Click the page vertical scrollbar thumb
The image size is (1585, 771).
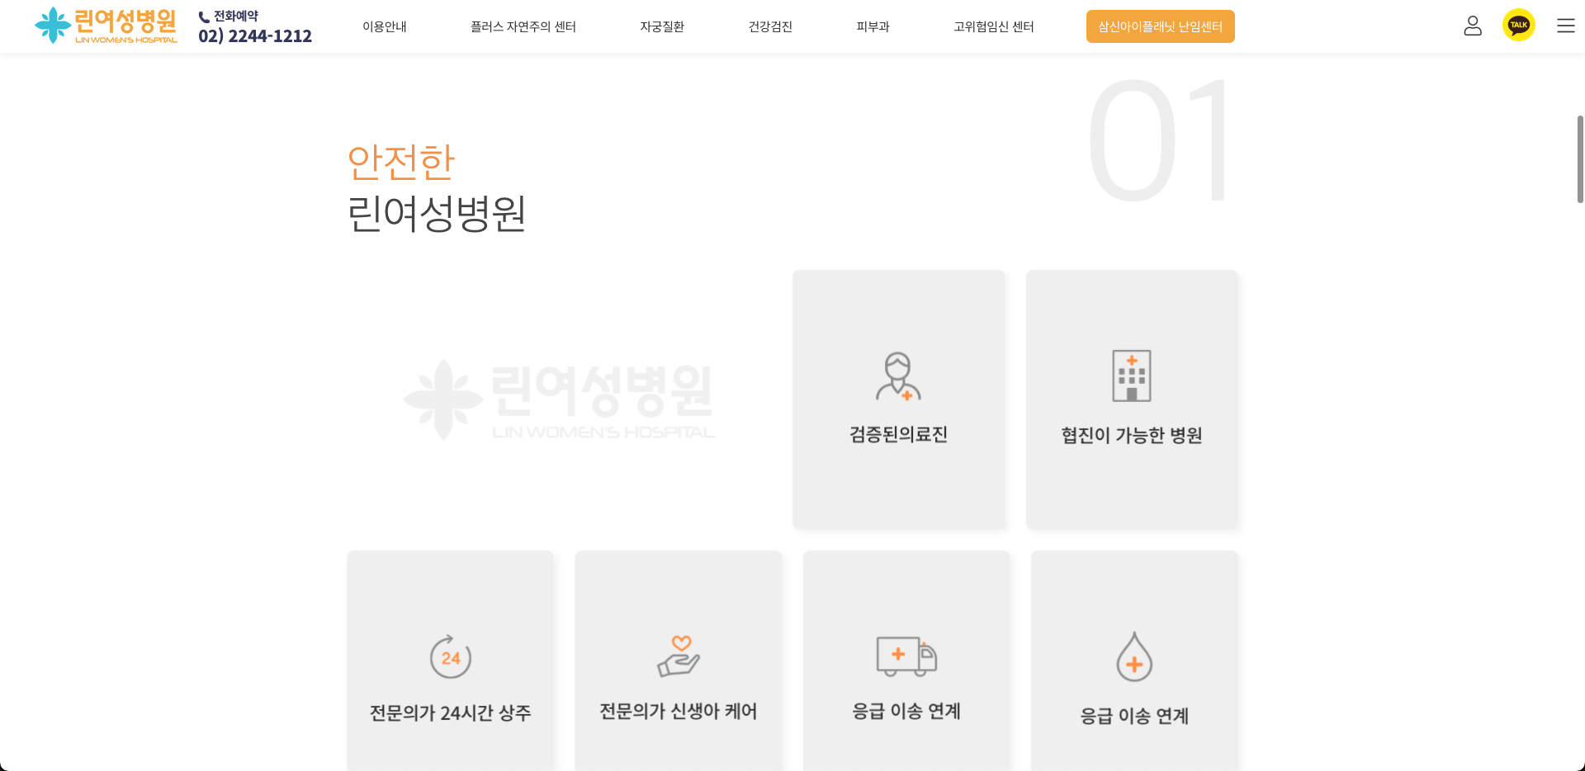pyautogui.click(x=1580, y=159)
